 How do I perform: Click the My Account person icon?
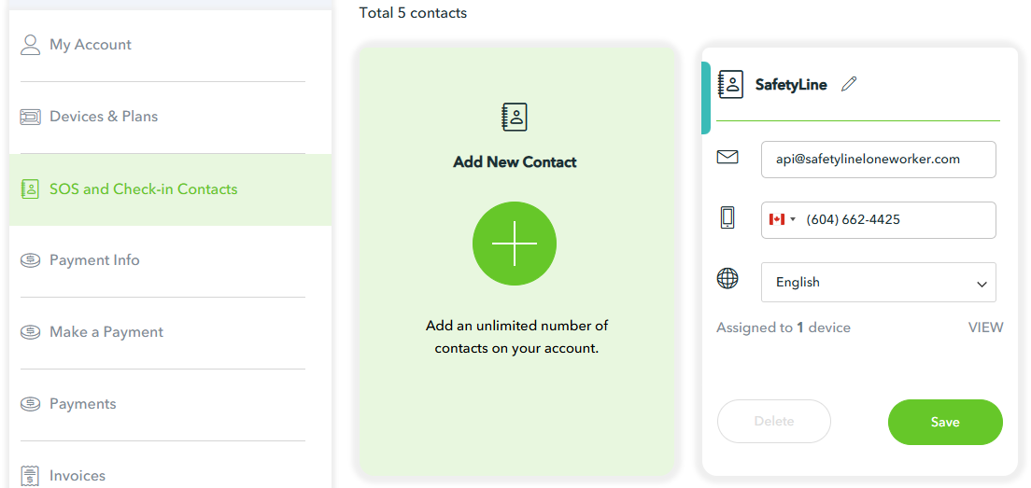pyautogui.click(x=31, y=45)
